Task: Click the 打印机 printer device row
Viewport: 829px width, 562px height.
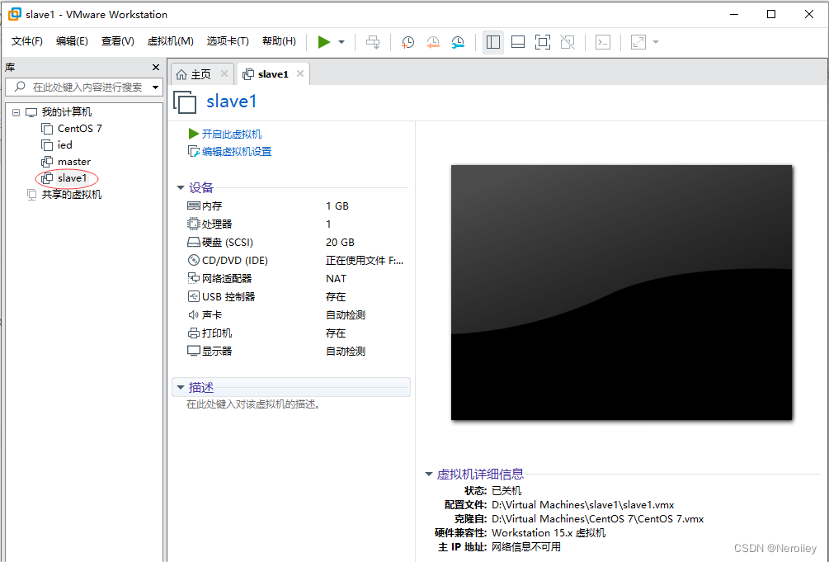Action: [296, 333]
